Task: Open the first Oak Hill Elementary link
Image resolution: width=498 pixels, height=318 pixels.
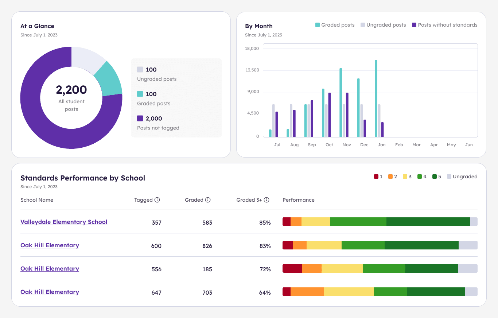Action: pos(50,245)
